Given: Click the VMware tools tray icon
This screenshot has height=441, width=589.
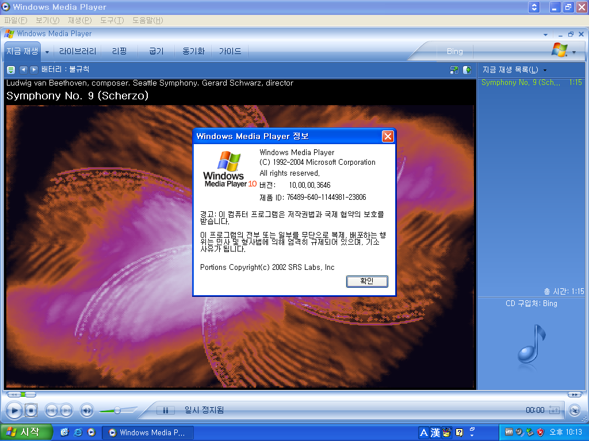Looking at the screenshot, I should pyautogui.click(x=508, y=432).
